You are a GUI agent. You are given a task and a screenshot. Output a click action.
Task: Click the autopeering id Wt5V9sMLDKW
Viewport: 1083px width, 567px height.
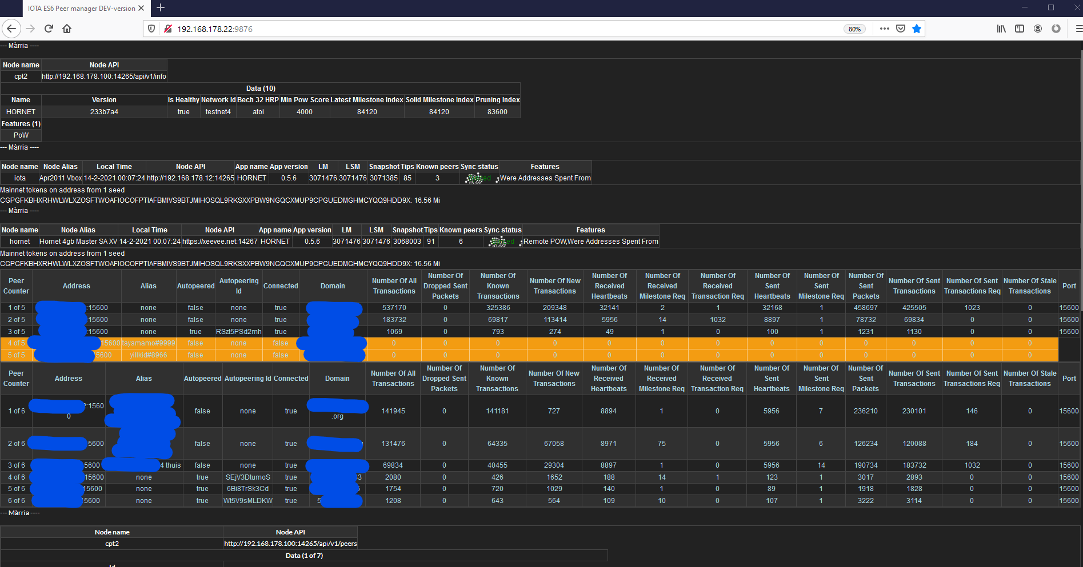(x=248, y=501)
